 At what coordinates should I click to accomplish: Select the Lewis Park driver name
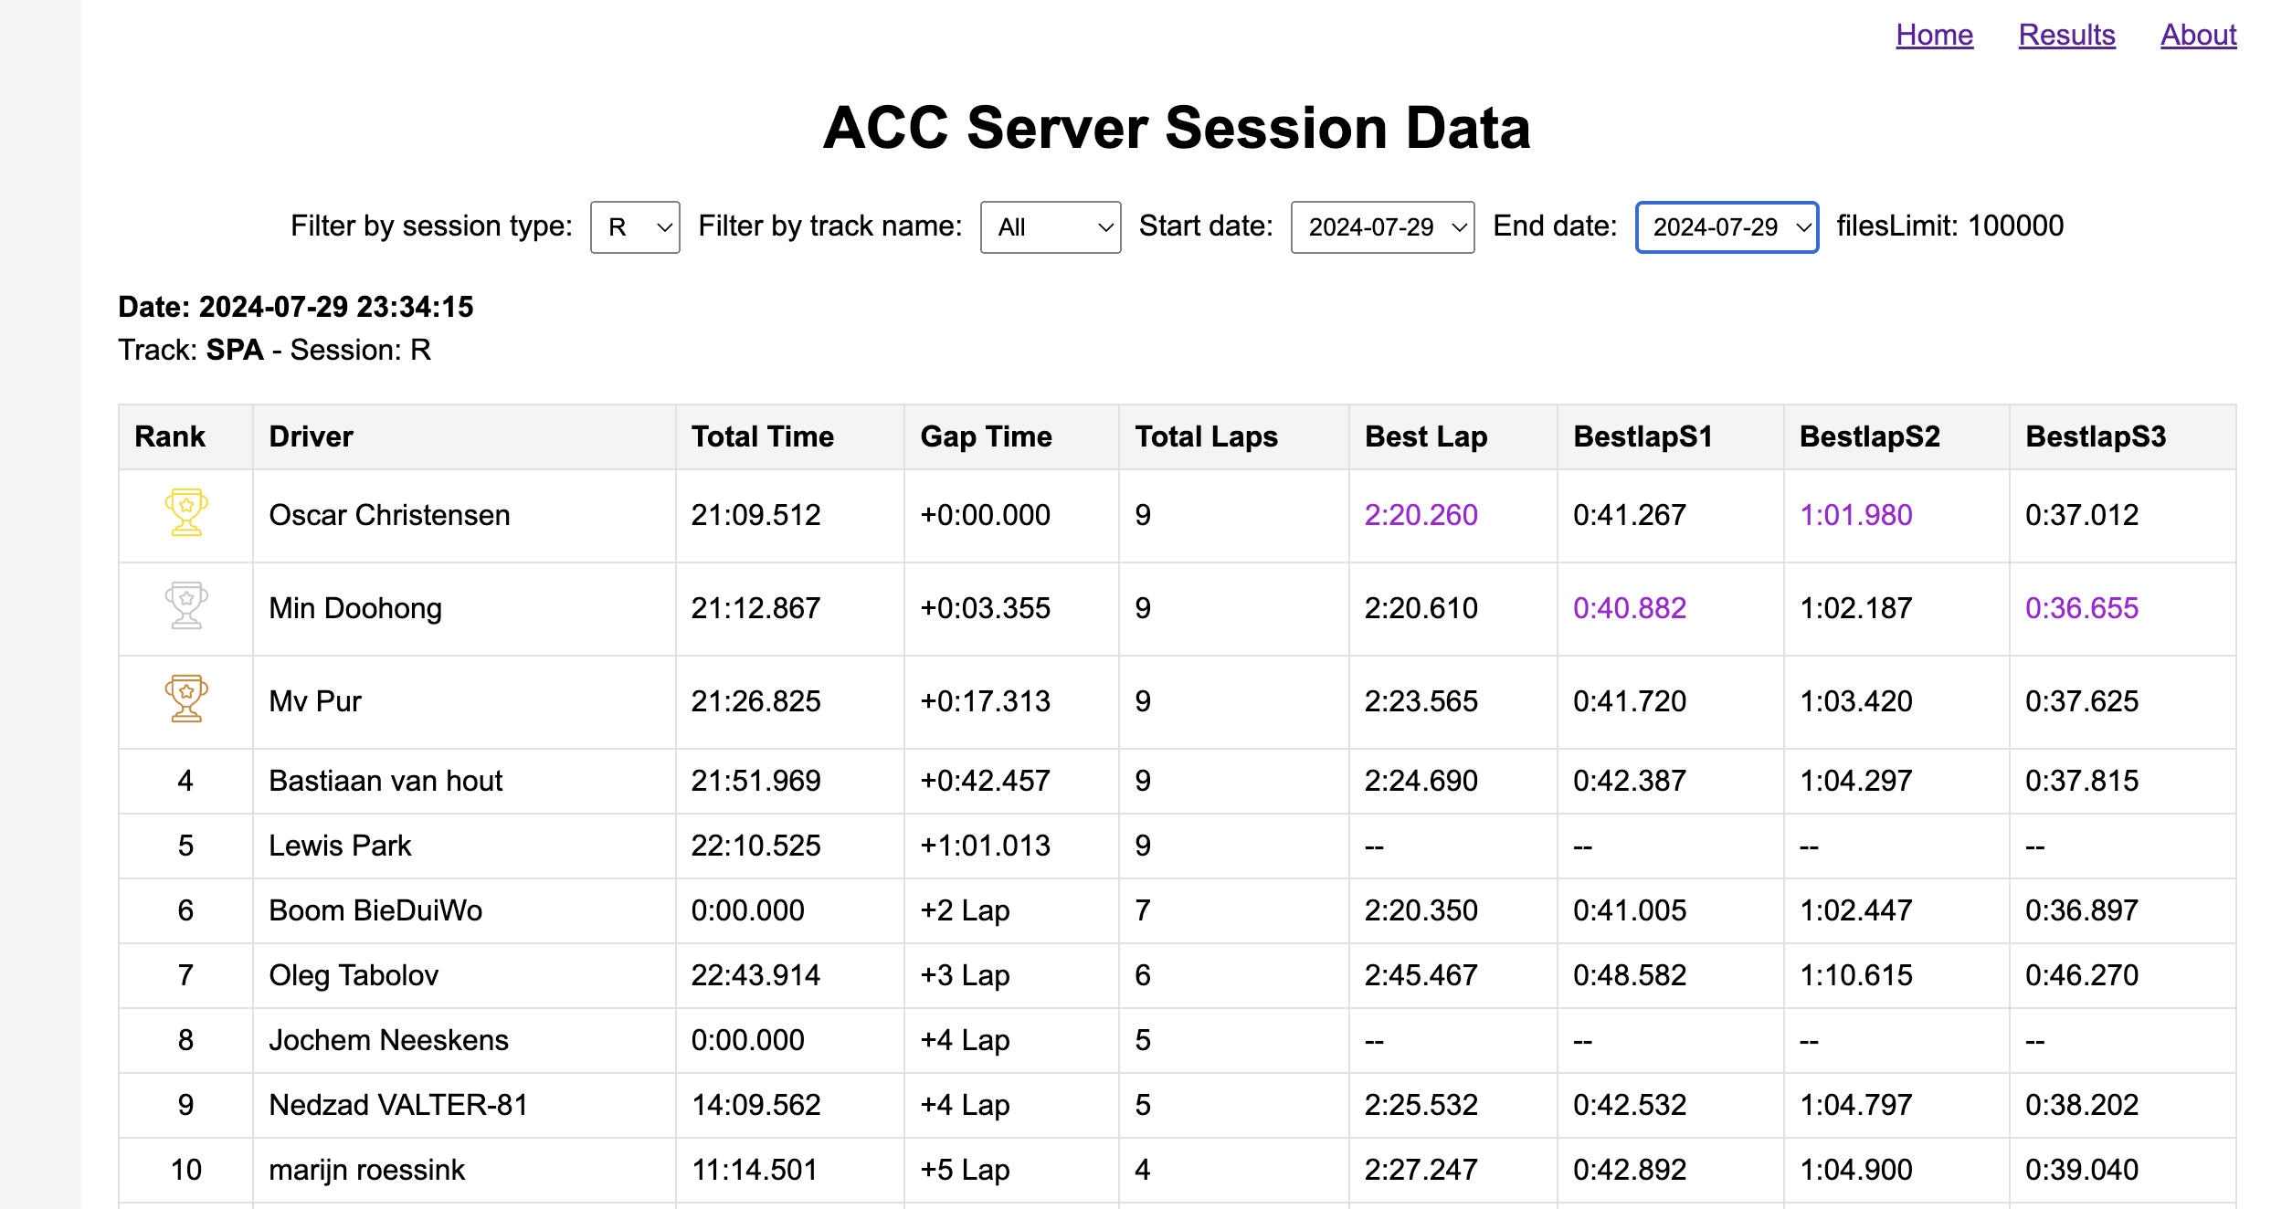(x=340, y=846)
